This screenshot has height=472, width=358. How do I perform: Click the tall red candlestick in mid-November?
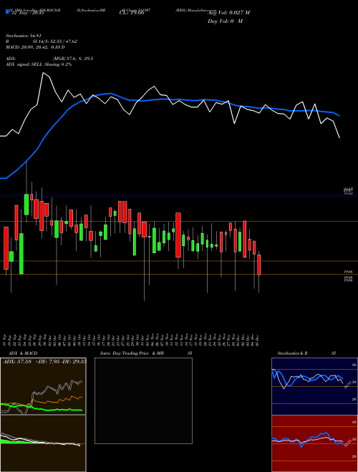pyautogui.click(x=178, y=235)
